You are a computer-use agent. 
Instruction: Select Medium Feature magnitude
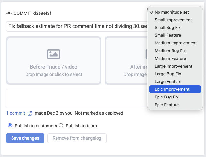click(170, 58)
